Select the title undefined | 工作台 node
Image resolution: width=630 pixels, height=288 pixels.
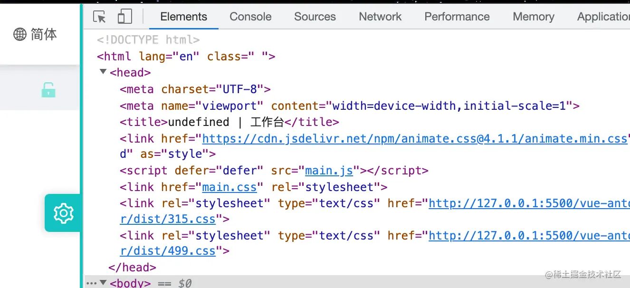[x=229, y=122]
